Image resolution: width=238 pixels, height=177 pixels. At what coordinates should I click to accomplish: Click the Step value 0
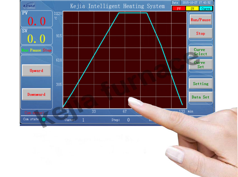(x=128, y=120)
